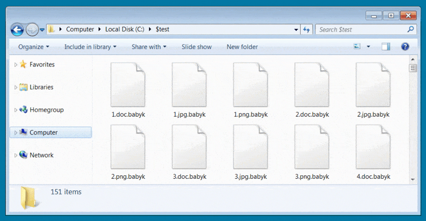Image resolution: width=426 pixels, height=221 pixels.
Task: Open the Organize menu
Action: 34,47
